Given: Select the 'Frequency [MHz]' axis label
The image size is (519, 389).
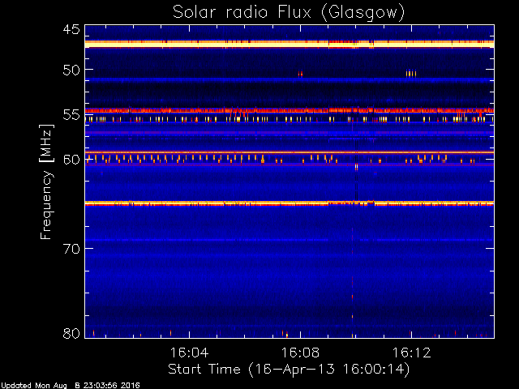Looking at the screenshot, I should tap(46, 182).
